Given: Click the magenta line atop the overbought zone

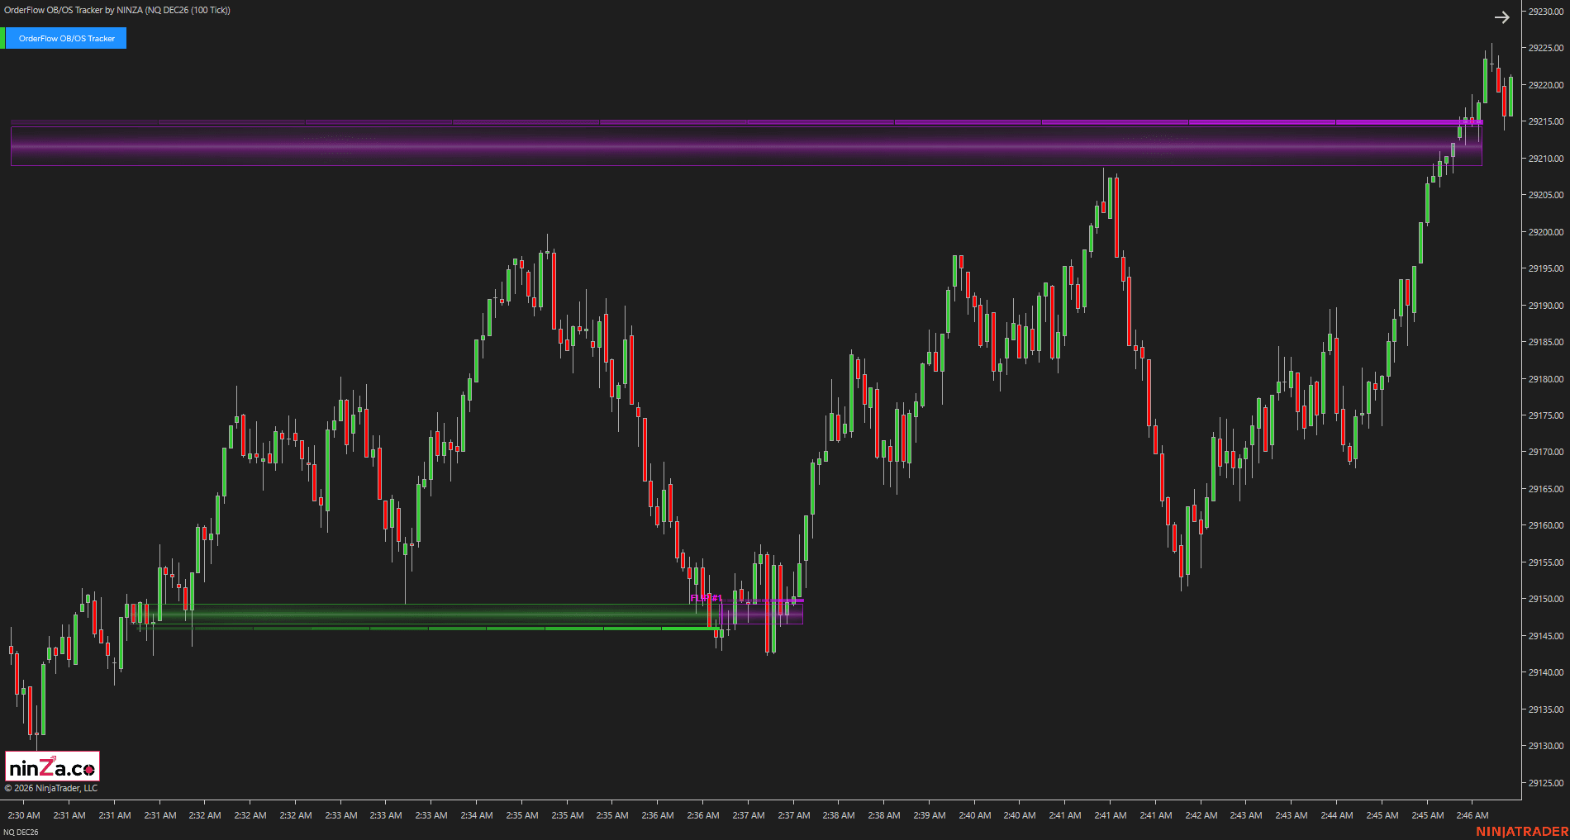Looking at the screenshot, I should pyautogui.click(x=746, y=122).
